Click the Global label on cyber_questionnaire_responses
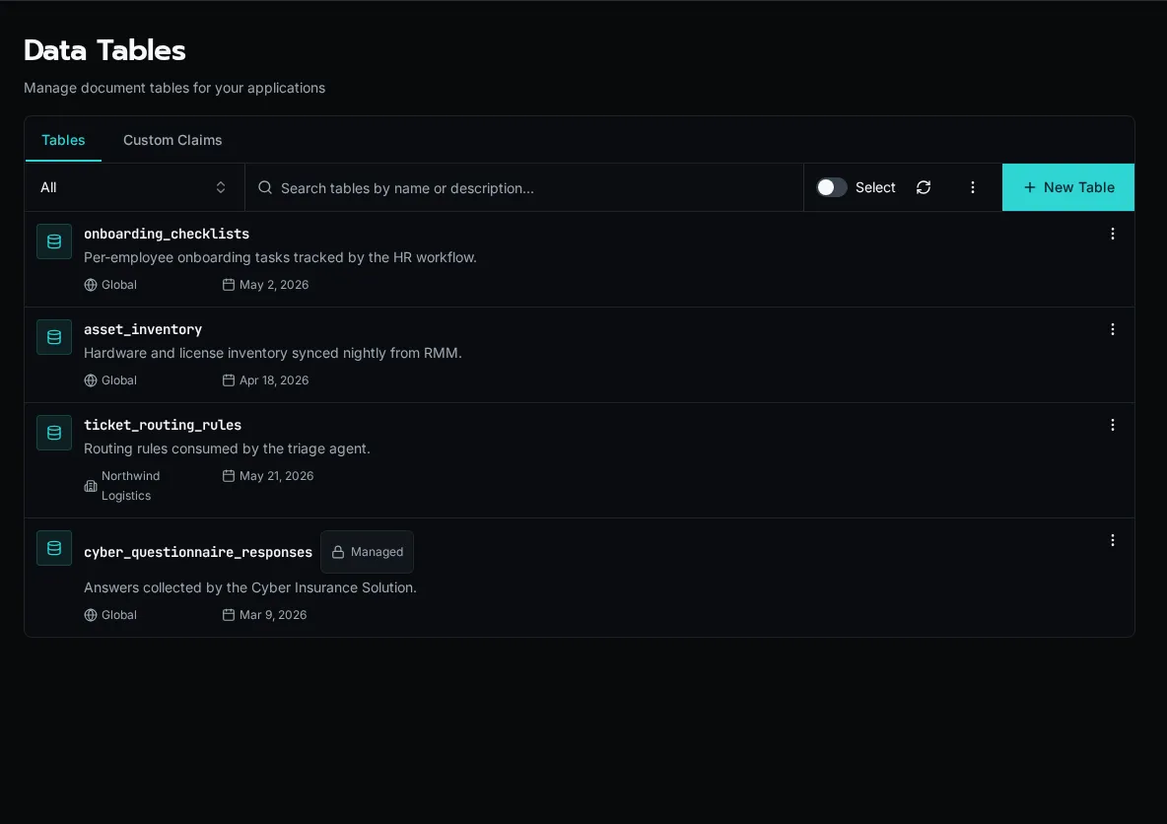The image size is (1167, 824). [119, 615]
